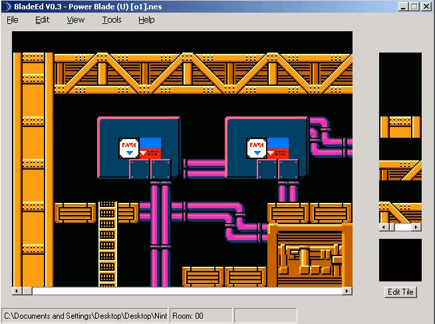Click the Edit Tile button
This screenshot has width=435, height=324.
(400, 292)
